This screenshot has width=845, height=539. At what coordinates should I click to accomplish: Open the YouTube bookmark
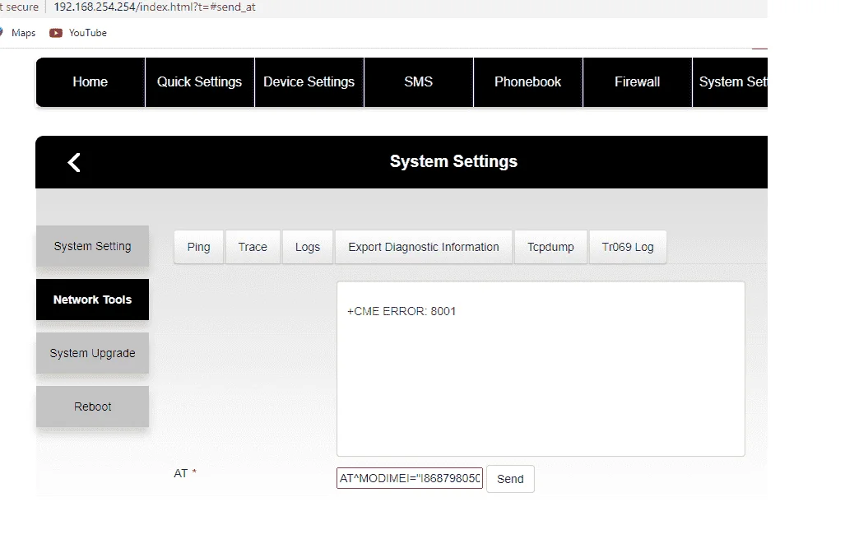[x=78, y=33]
